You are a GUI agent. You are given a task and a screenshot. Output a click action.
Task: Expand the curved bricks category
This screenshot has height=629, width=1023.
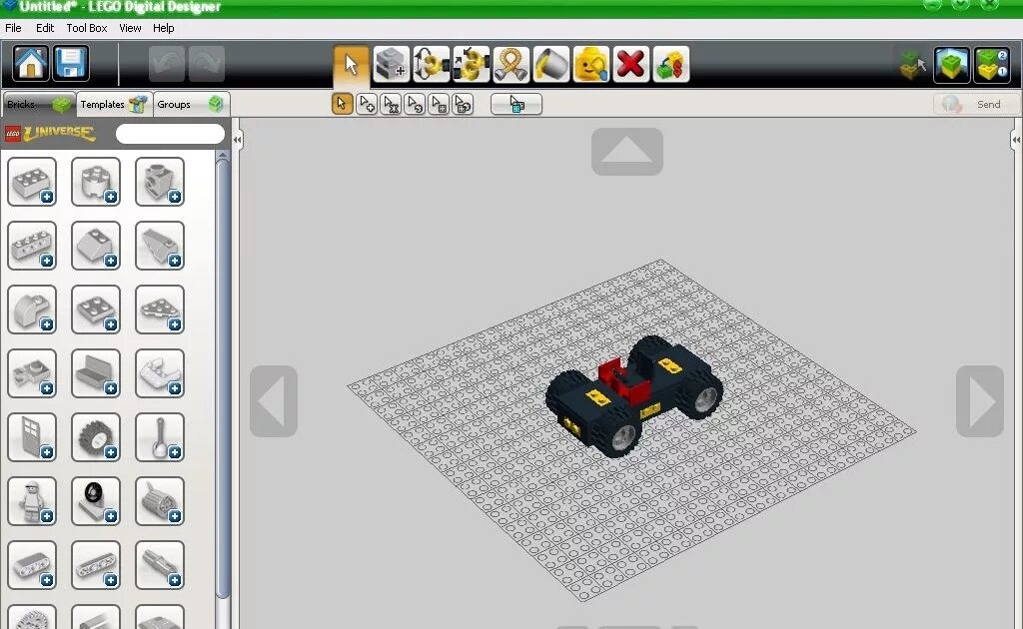32,310
